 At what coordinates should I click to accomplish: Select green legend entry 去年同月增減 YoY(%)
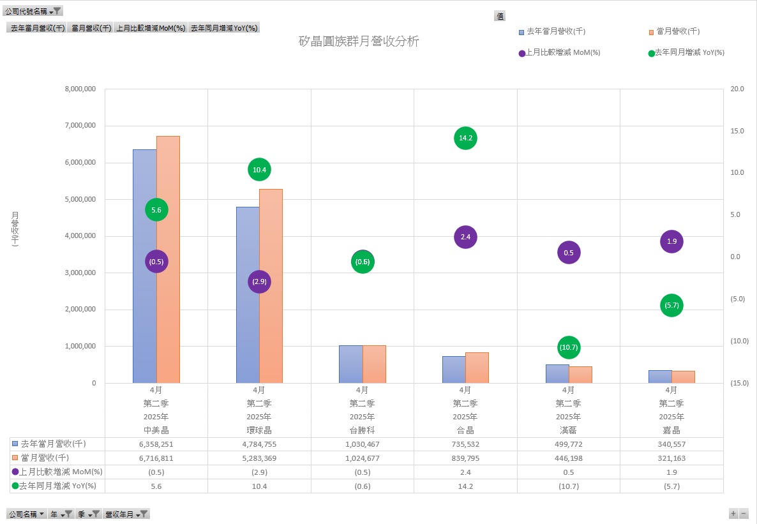click(686, 52)
